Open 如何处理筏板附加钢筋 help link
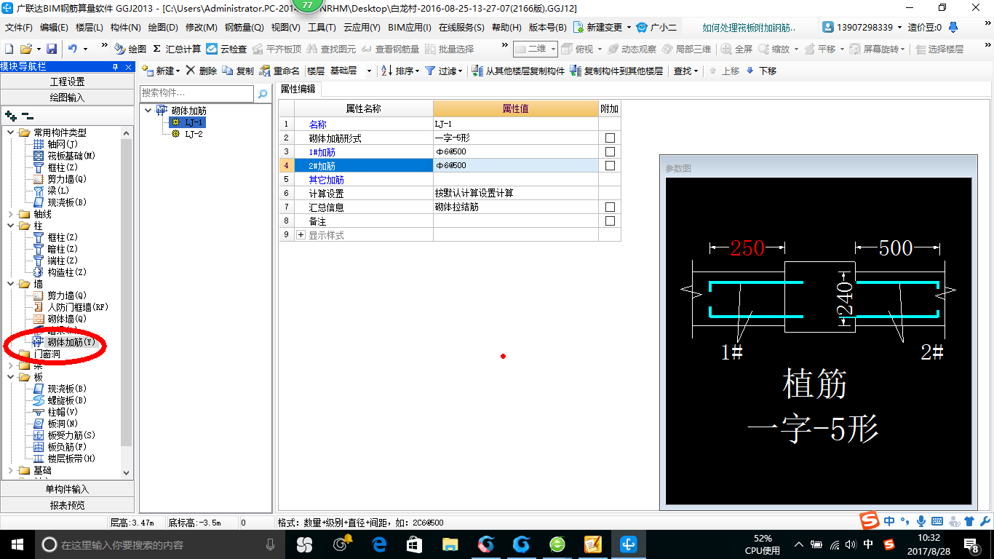Viewport: 994px width, 559px height. 749,28
